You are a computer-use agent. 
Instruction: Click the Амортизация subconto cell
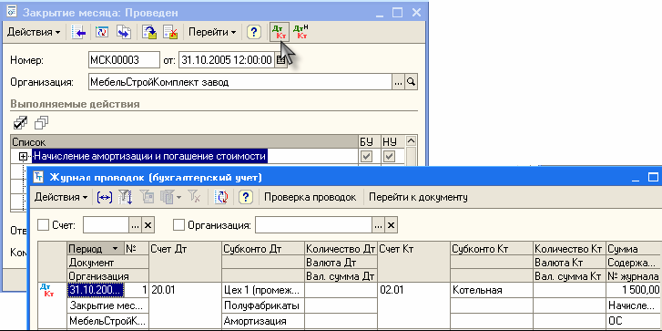[263, 321]
